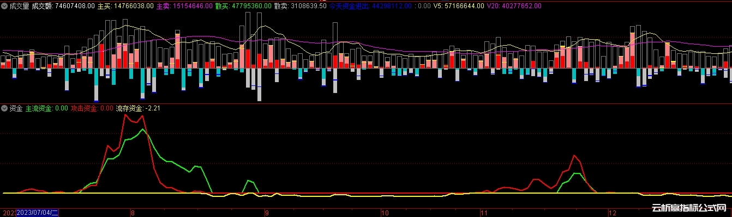Image resolution: width=732 pixels, height=217 pixels.
Task: Collapse the 资金 indicator panel arrow
Action: 4,109
